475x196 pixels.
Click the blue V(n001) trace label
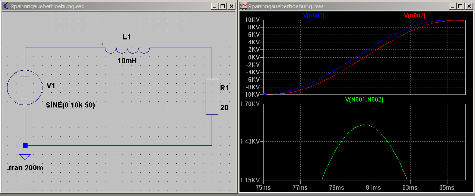[x=313, y=16]
